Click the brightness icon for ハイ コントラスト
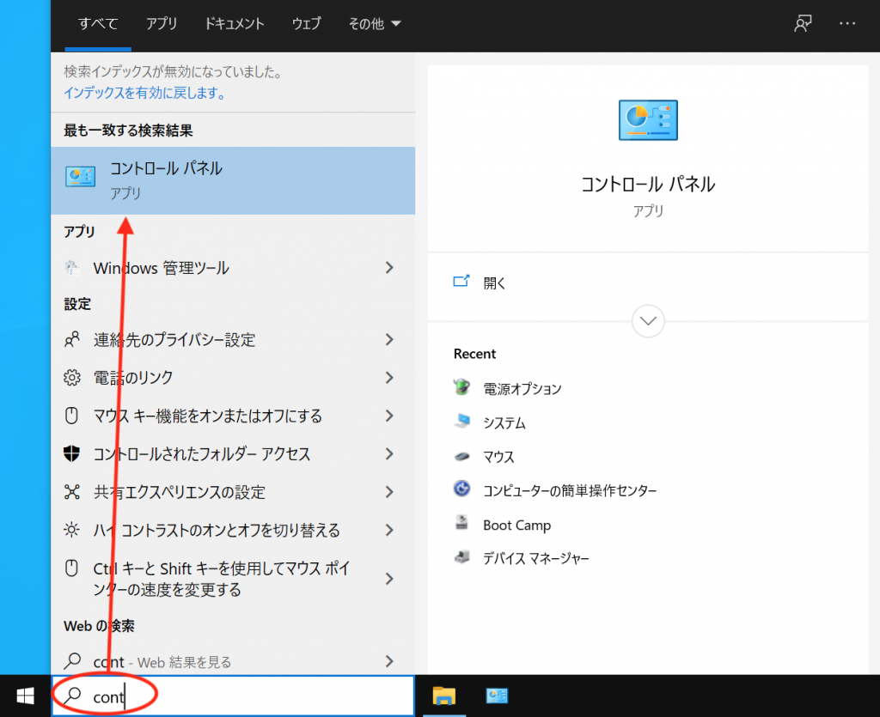The height and width of the screenshot is (717, 880). (72, 530)
